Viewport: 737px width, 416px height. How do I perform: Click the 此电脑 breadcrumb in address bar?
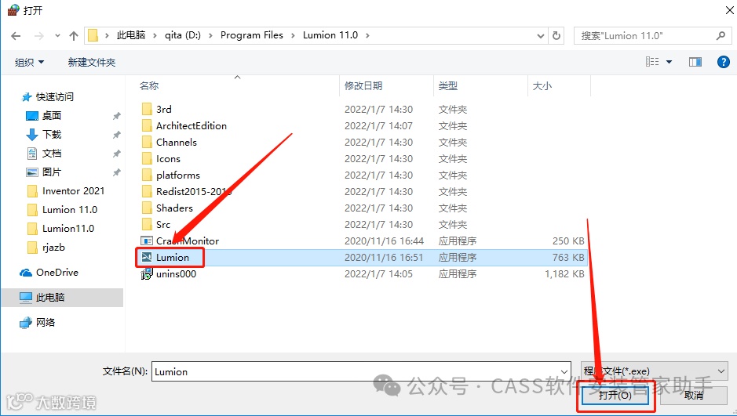click(130, 35)
